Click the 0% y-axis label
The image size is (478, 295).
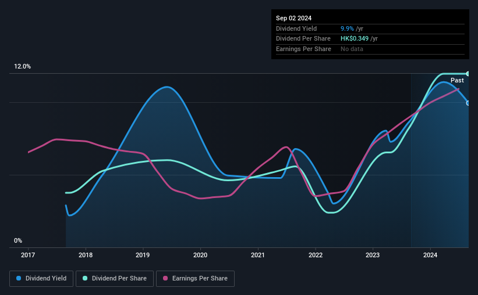18,240
